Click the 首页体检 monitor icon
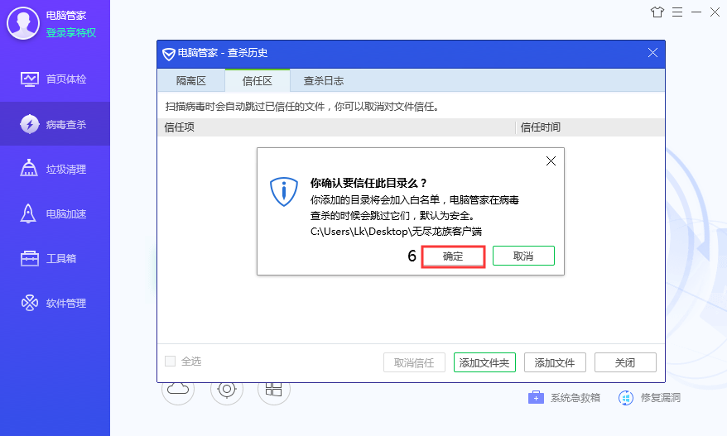This screenshot has height=436, width=727. [30, 79]
